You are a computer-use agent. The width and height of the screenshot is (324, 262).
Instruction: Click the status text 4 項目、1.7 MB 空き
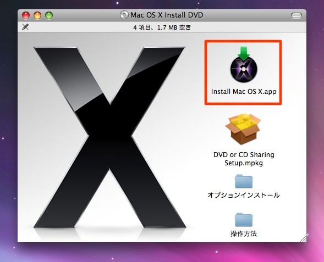(162, 27)
